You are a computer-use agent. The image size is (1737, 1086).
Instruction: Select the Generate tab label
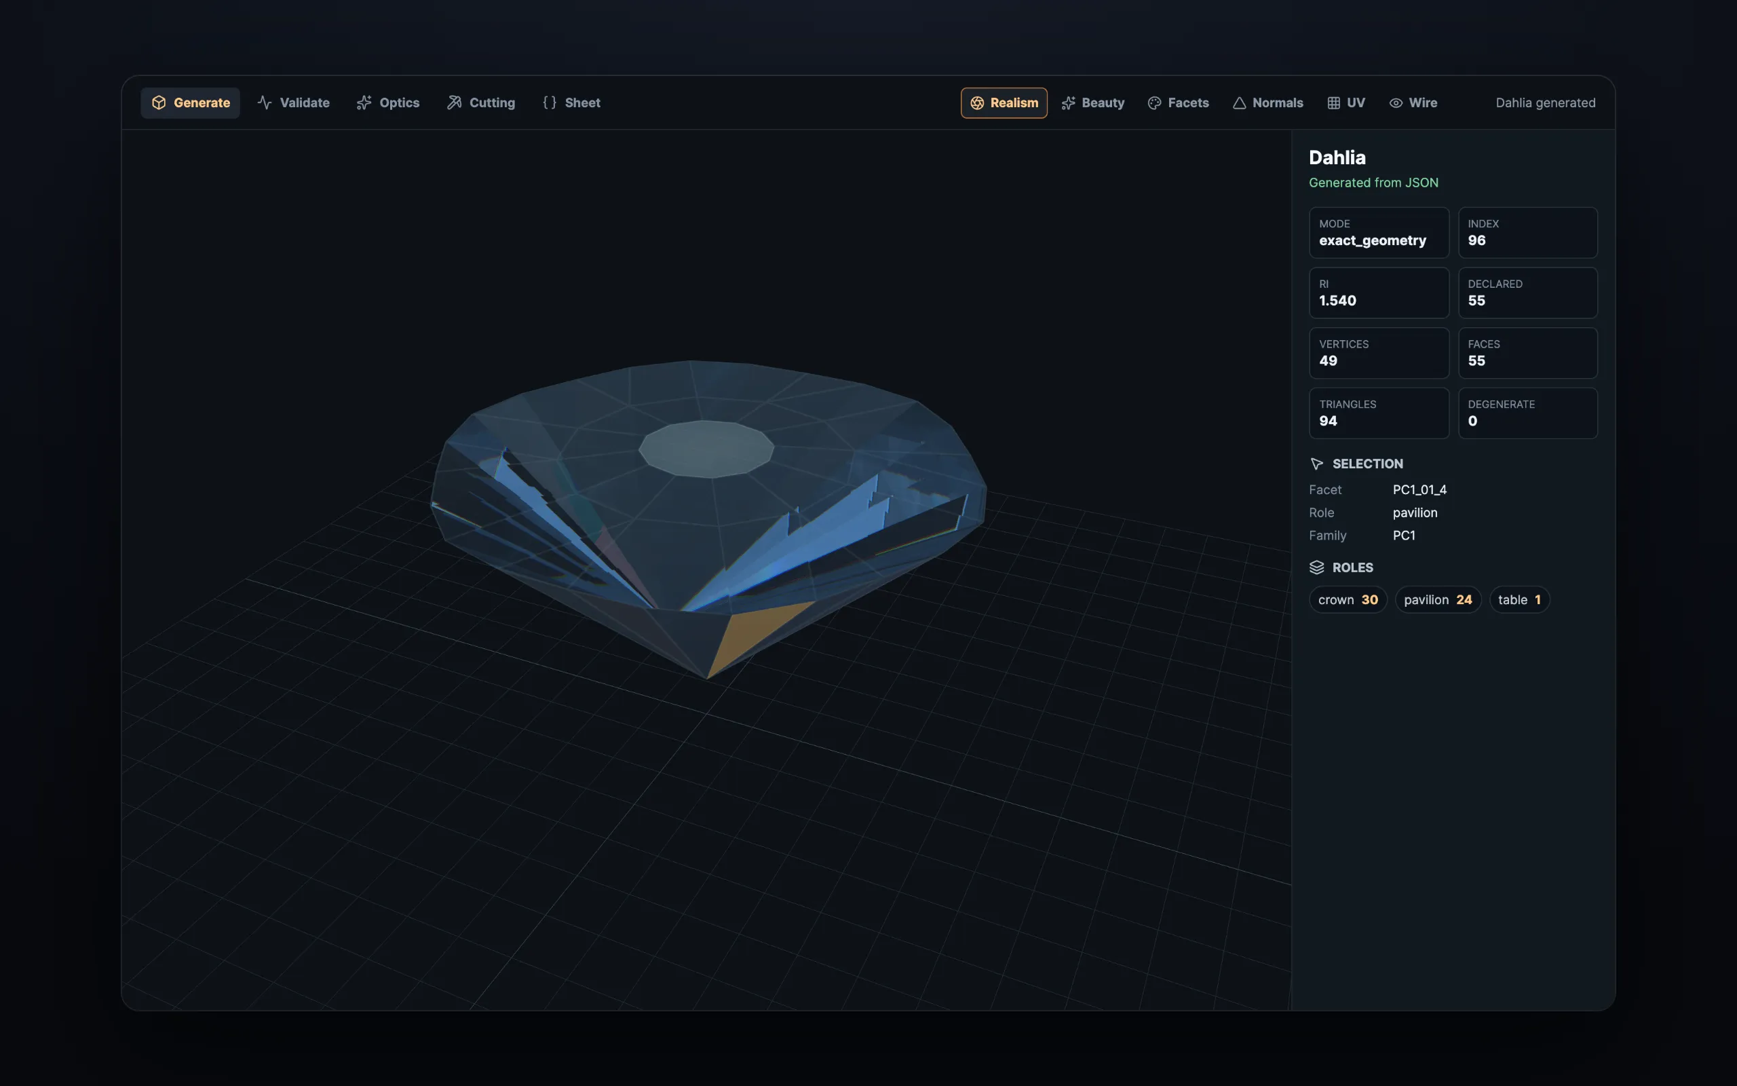coord(202,102)
